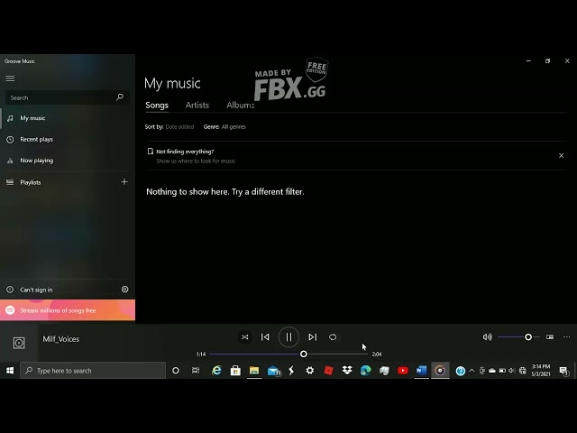Click Stream millions of songs free banner
The width and height of the screenshot is (577, 433).
click(68, 310)
